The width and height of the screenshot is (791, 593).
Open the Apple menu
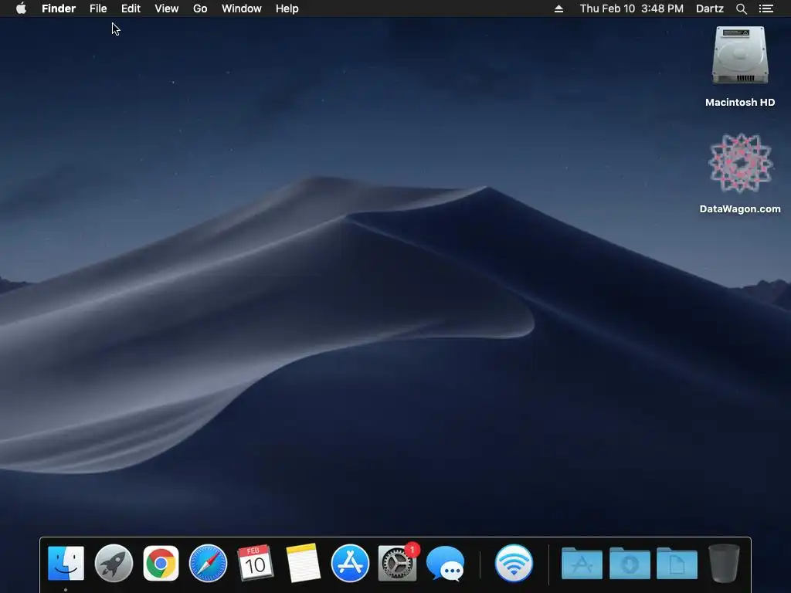click(21, 8)
